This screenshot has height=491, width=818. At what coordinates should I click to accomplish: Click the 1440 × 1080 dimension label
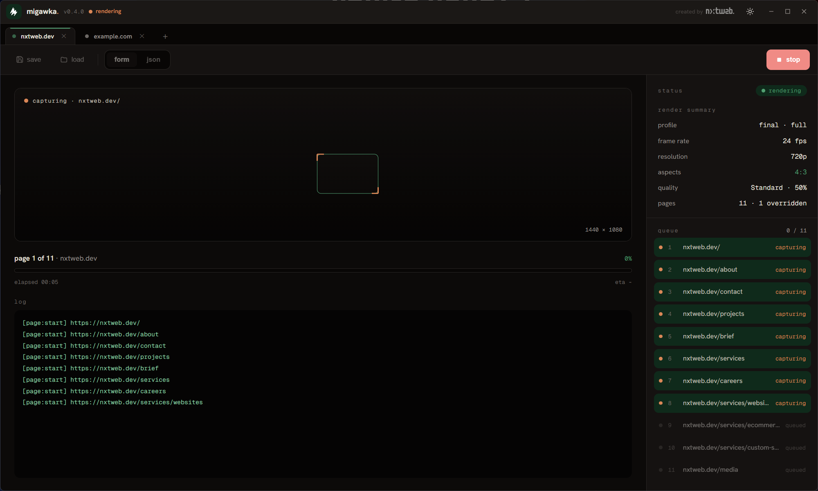click(603, 230)
